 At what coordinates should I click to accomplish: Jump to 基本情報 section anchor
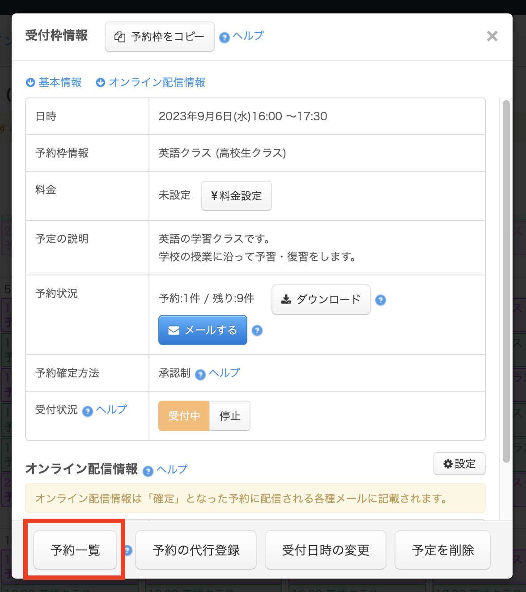click(x=54, y=82)
